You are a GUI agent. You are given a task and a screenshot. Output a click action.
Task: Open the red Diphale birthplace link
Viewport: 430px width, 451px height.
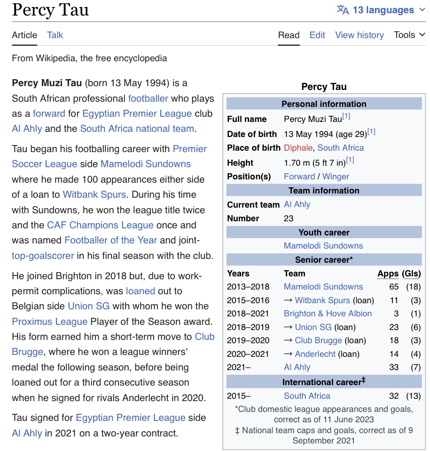point(298,148)
